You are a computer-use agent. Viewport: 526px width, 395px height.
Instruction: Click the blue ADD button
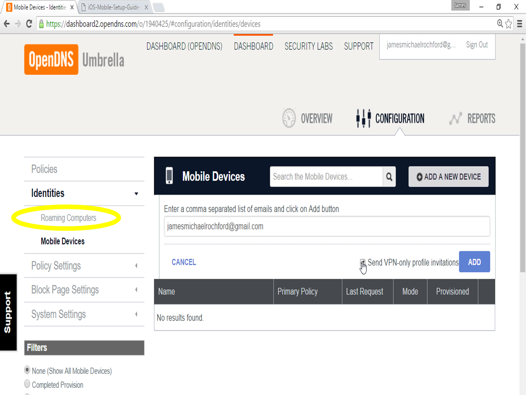474,262
